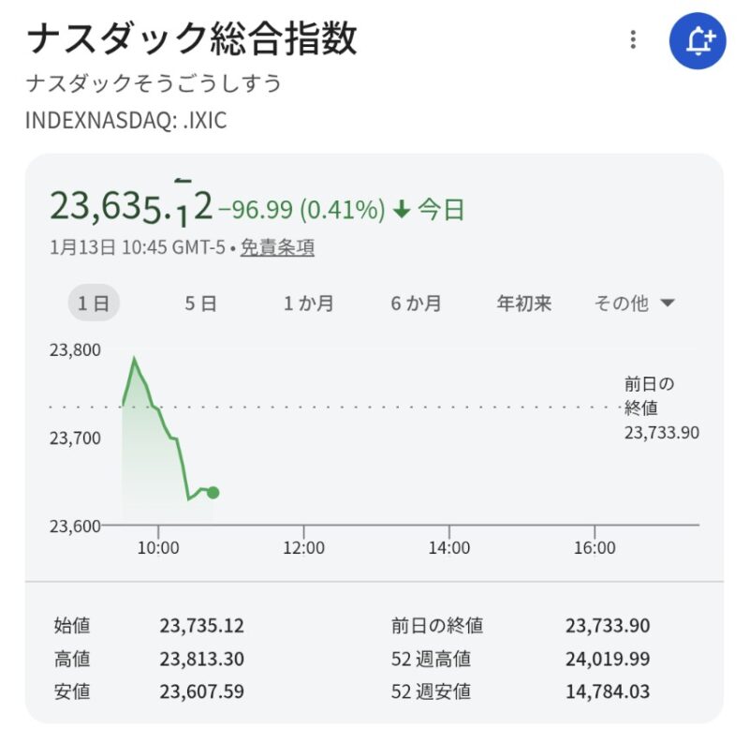Image resolution: width=749 pixels, height=743 pixels.
Task: Click the 52週安値 value 14,784.03
Action: coord(608,692)
